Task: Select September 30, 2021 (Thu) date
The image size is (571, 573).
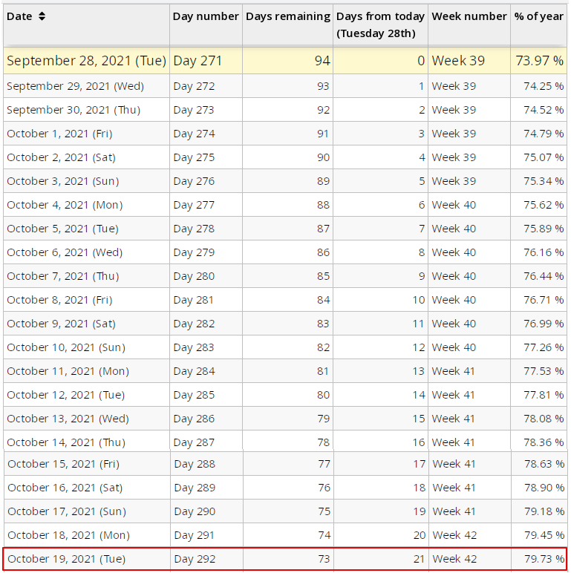Action: pos(74,110)
